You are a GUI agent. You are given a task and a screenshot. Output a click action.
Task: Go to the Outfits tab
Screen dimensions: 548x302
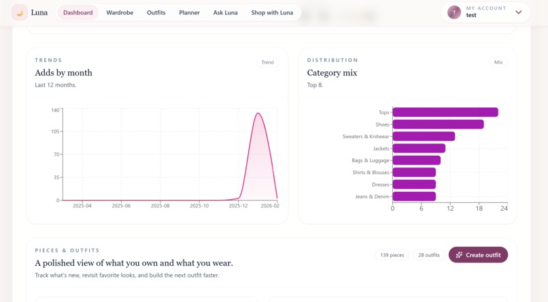click(156, 12)
